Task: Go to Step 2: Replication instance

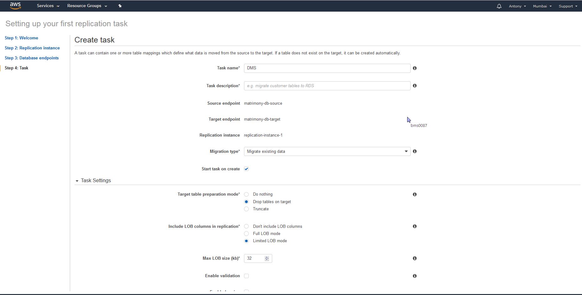Action: 32,48
